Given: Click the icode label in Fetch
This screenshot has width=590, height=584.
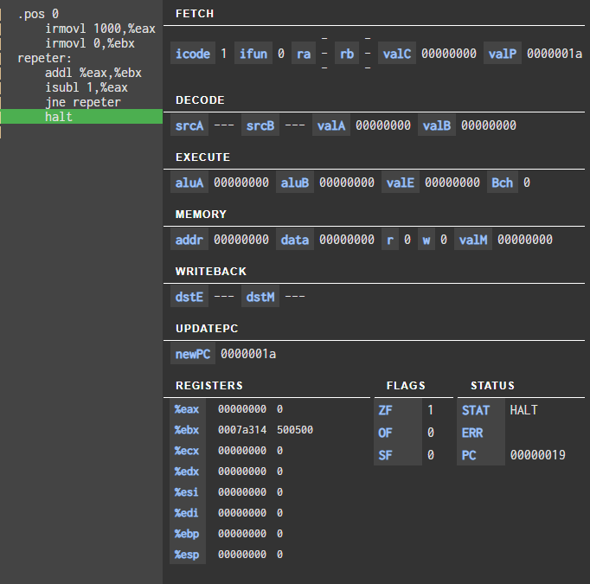Looking at the screenshot, I should click(193, 54).
